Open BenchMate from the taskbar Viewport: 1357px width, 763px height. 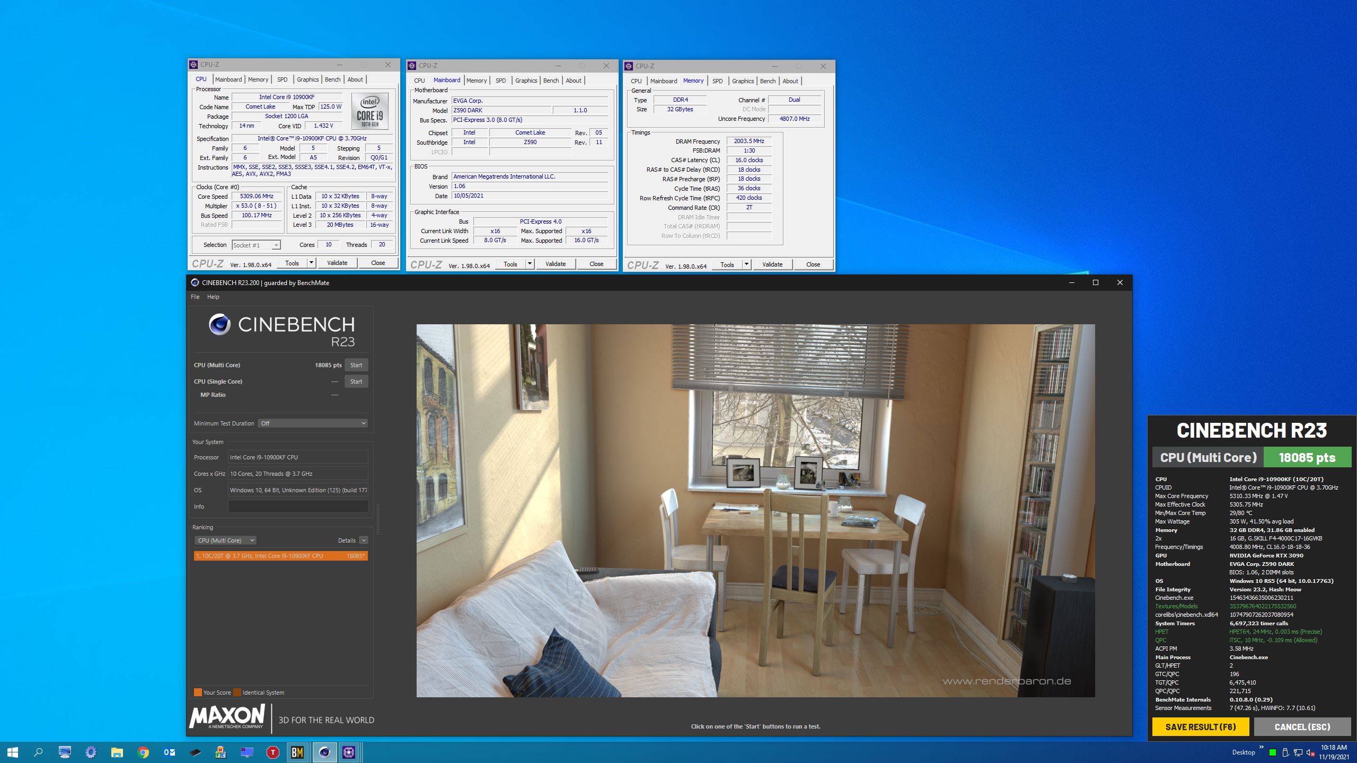click(x=297, y=752)
